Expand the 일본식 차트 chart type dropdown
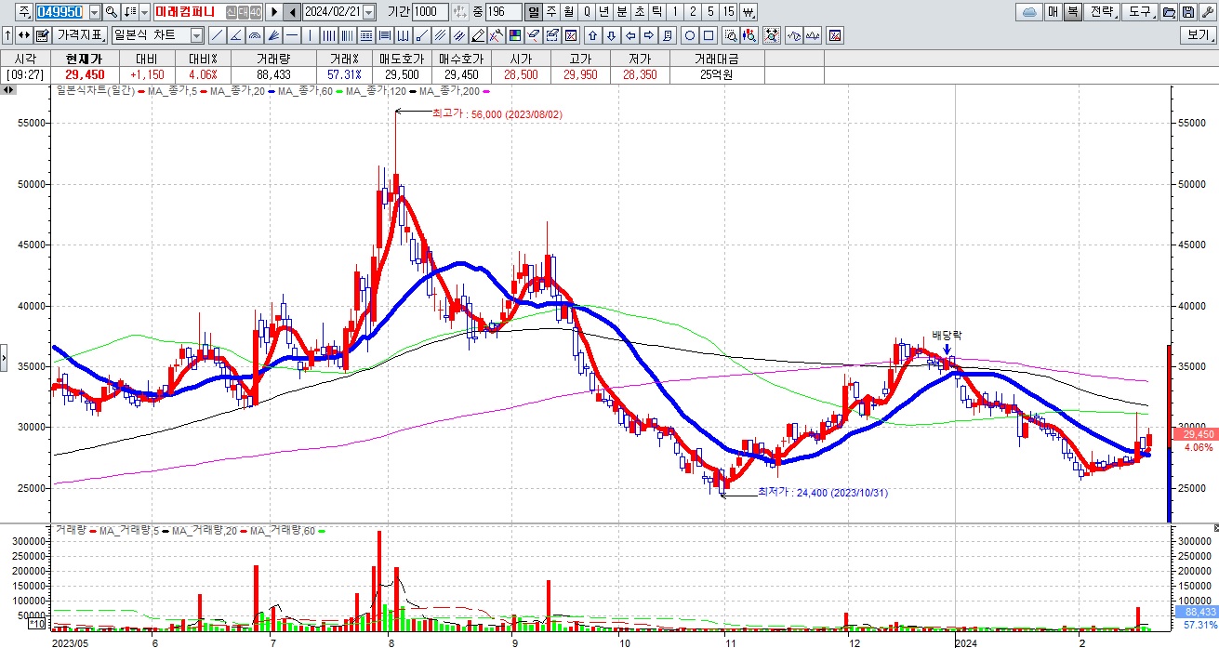This screenshot has height=648, width=1219. tap(196, 35)
